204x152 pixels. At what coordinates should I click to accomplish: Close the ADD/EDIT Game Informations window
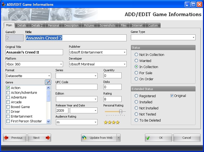[x=199, y=5]
